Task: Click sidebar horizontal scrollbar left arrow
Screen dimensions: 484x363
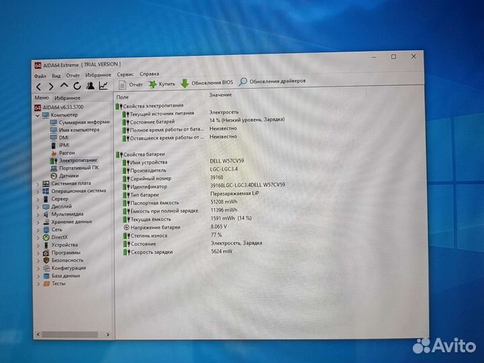Action: (x=38, y=334)
